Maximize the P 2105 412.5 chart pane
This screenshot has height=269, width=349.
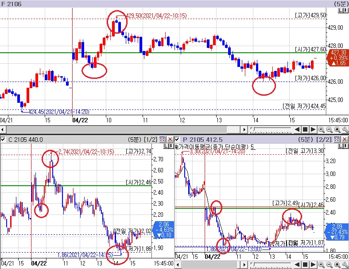click(x=337, y=140)
